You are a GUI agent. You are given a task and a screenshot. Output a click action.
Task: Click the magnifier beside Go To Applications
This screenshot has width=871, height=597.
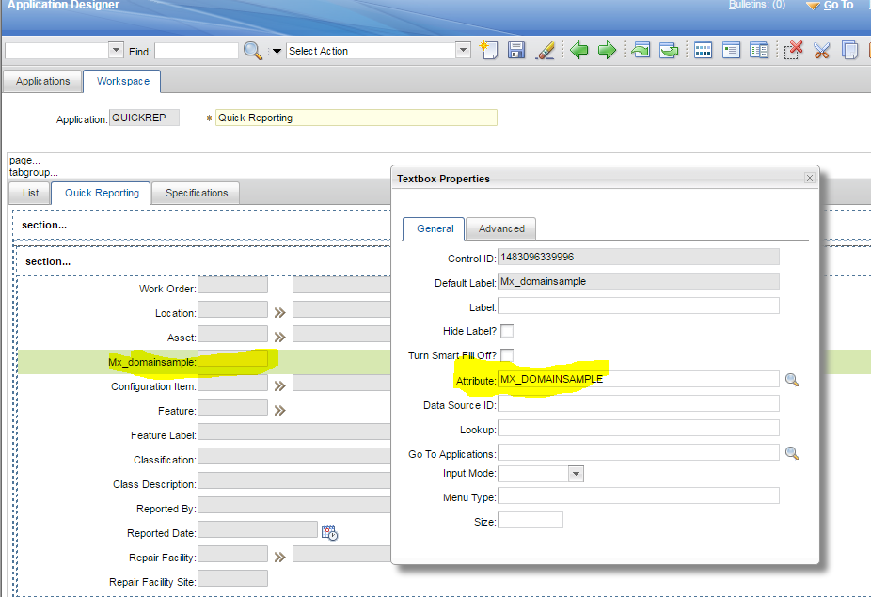(792, 452)
